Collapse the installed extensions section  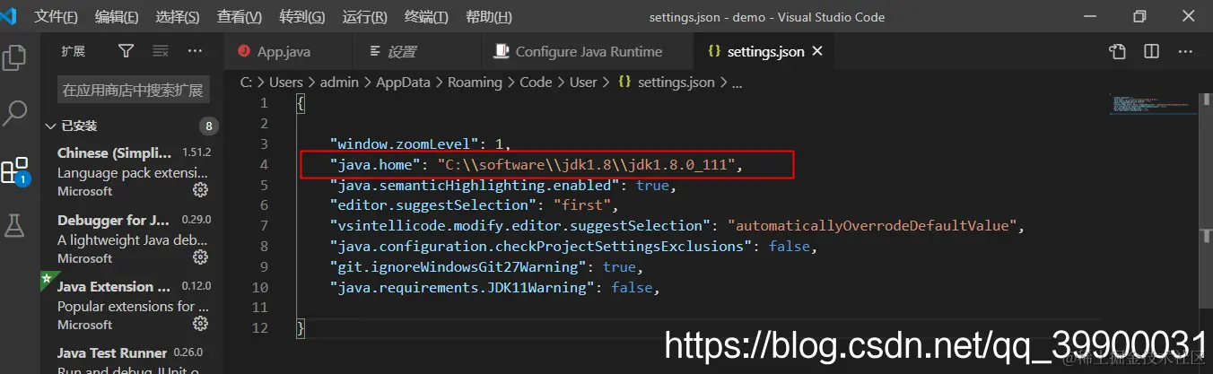[50, 126]
